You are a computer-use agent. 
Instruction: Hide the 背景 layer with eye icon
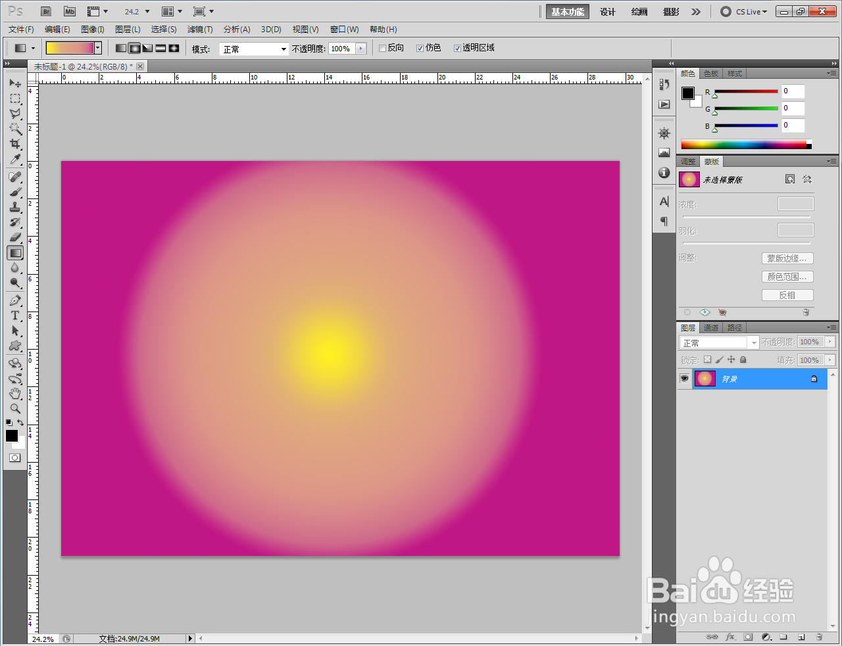[x=684, y=379]
